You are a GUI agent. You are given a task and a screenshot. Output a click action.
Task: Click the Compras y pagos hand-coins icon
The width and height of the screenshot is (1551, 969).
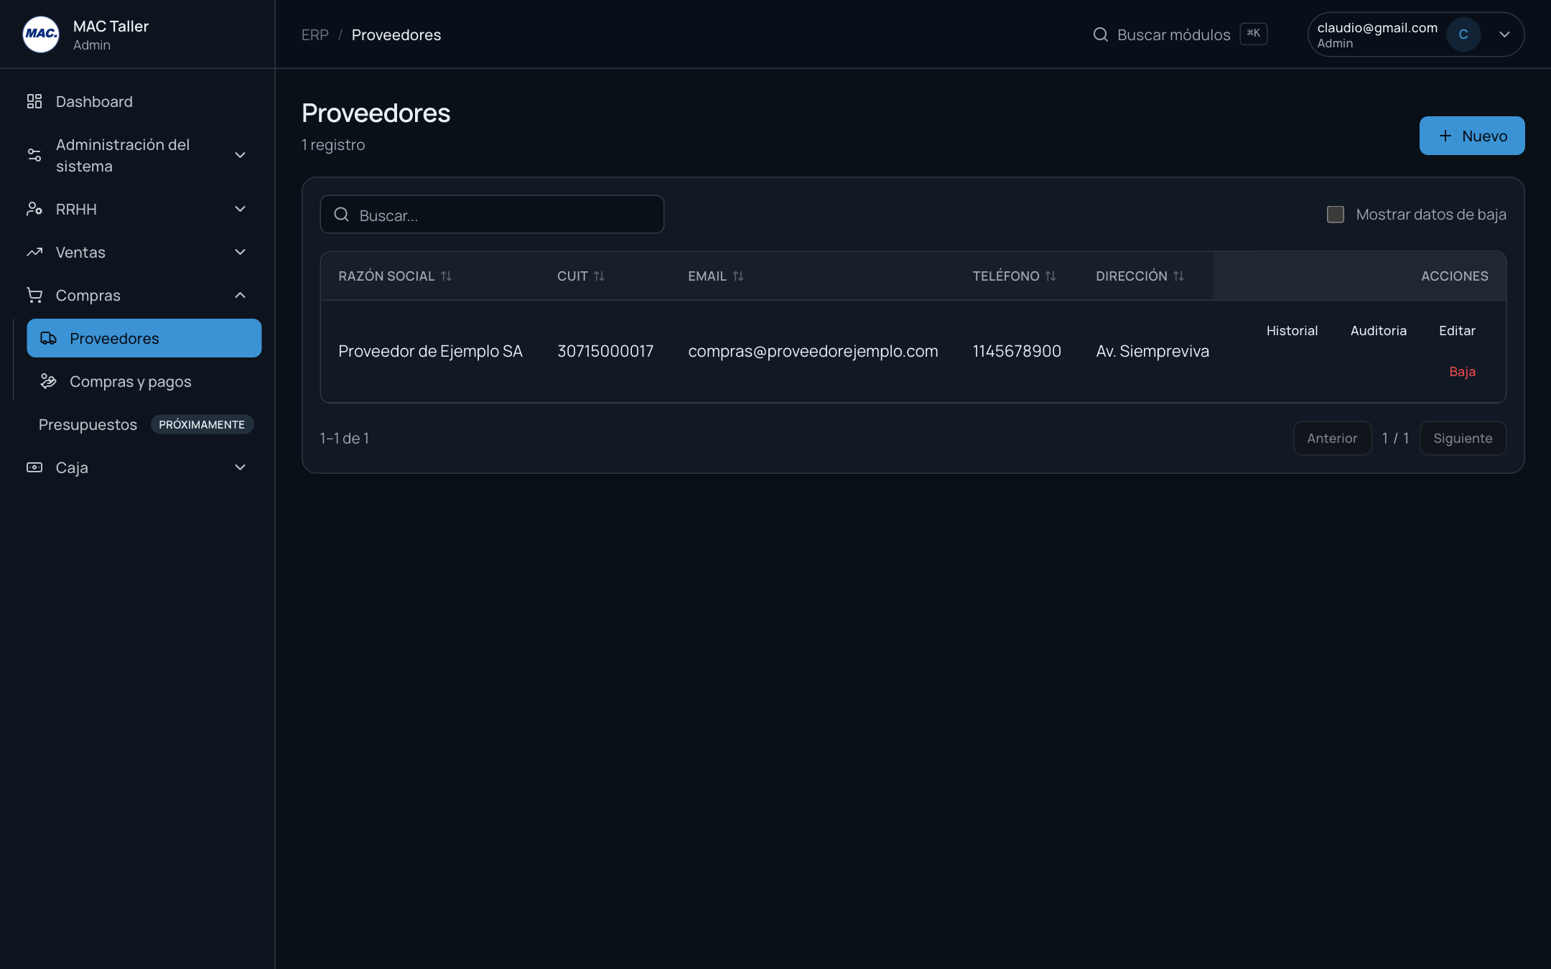click(x=48, y=381)
